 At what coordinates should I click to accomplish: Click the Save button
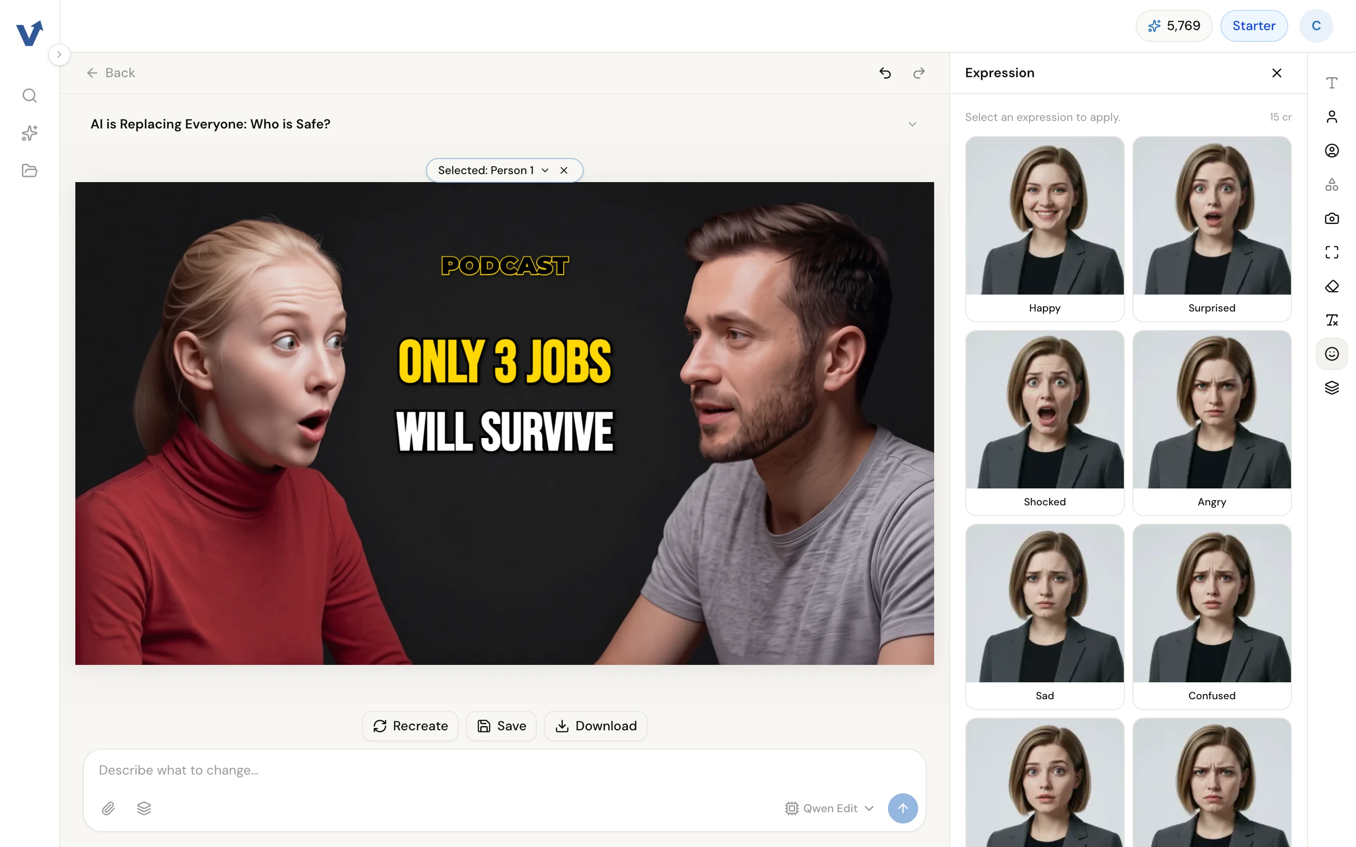tap(501, 726)
